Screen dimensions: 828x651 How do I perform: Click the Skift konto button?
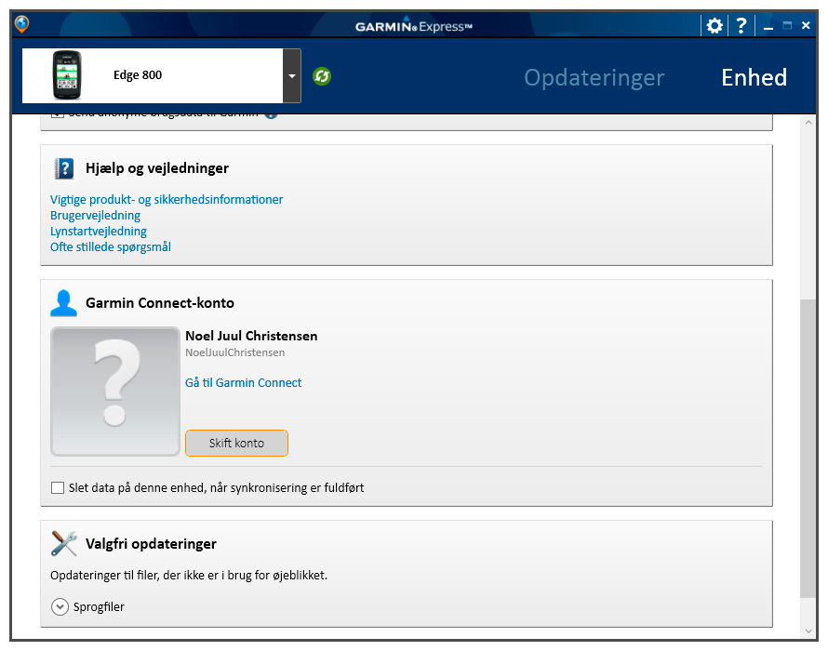pos(236,443)
